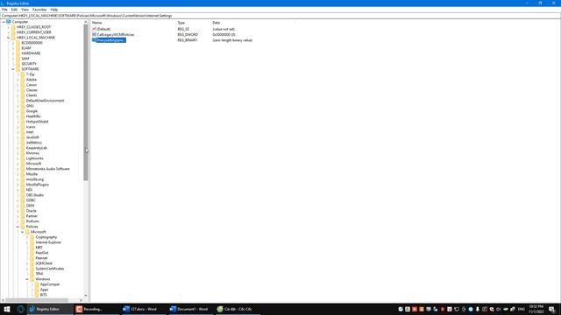Open the Windows Start menu

tap(7, 309)
